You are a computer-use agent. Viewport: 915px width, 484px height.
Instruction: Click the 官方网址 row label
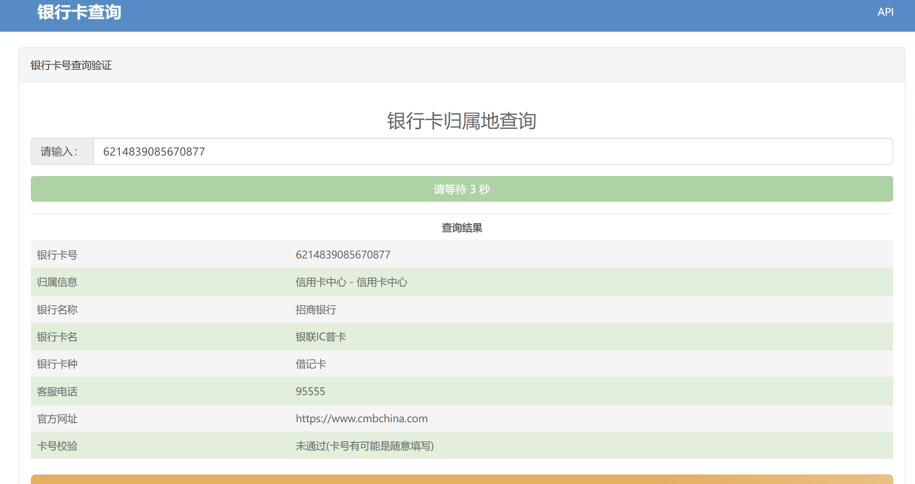click(x=57, y=419)
